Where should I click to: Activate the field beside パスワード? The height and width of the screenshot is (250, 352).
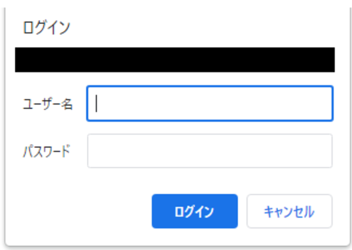209,151
